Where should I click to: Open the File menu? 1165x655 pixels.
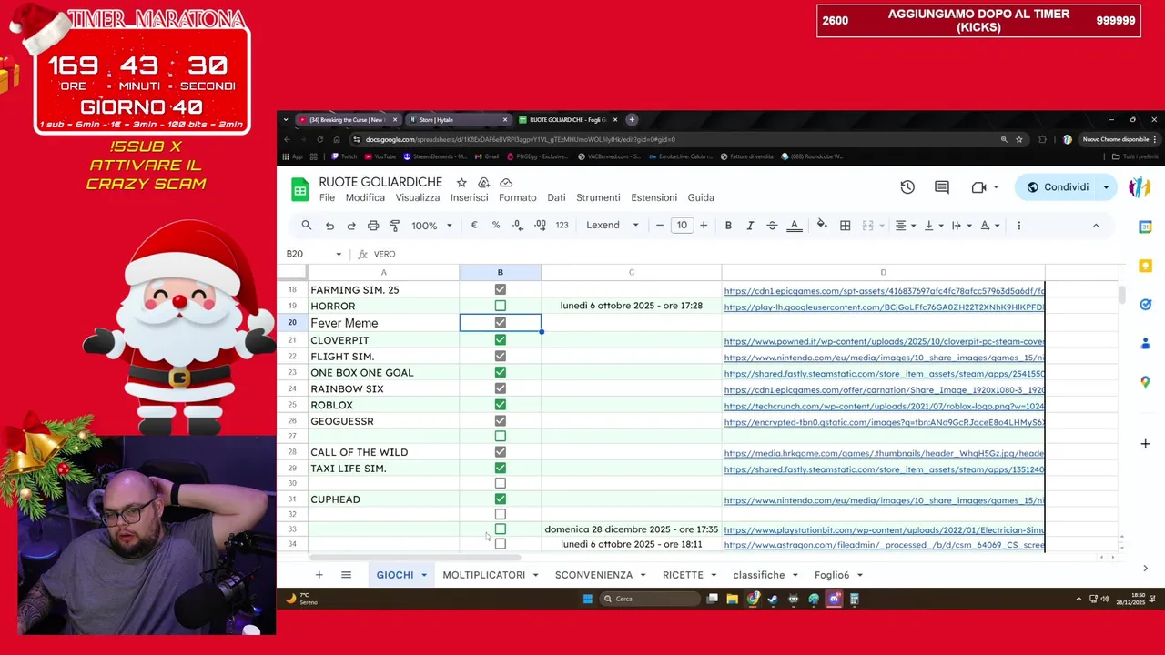[x=327, y=198]
